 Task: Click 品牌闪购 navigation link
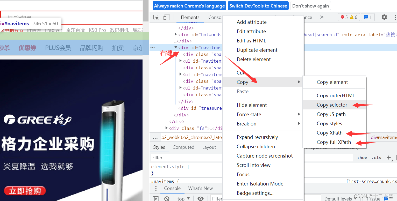pyautogui.click(x=91, y=48)
